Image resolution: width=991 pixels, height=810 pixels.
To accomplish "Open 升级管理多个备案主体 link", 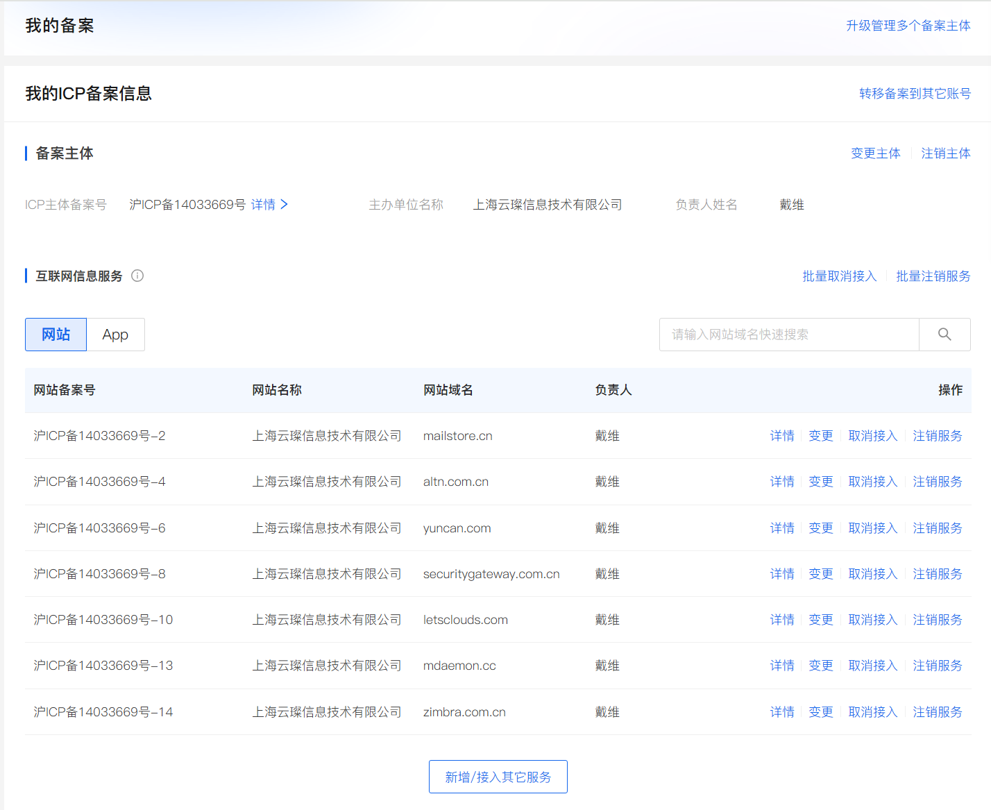I will (908, 26).
